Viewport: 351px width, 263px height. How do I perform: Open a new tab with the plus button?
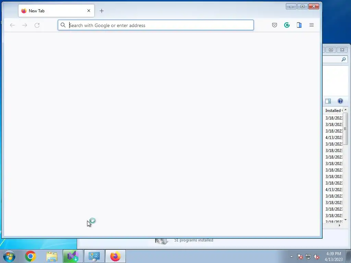(x=101, y=11)
